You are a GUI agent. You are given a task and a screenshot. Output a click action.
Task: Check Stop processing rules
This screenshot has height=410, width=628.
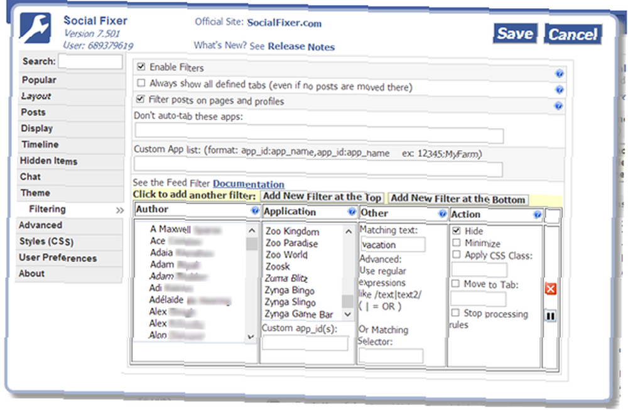[455, 312]
